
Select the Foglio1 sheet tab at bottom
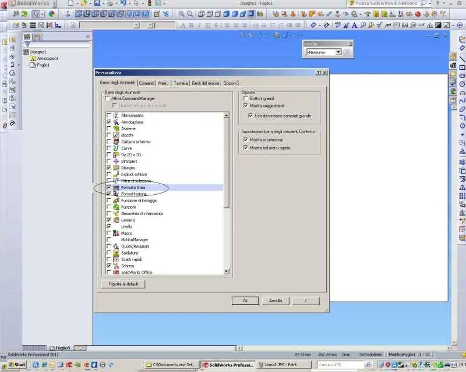[x=60, y=348]
